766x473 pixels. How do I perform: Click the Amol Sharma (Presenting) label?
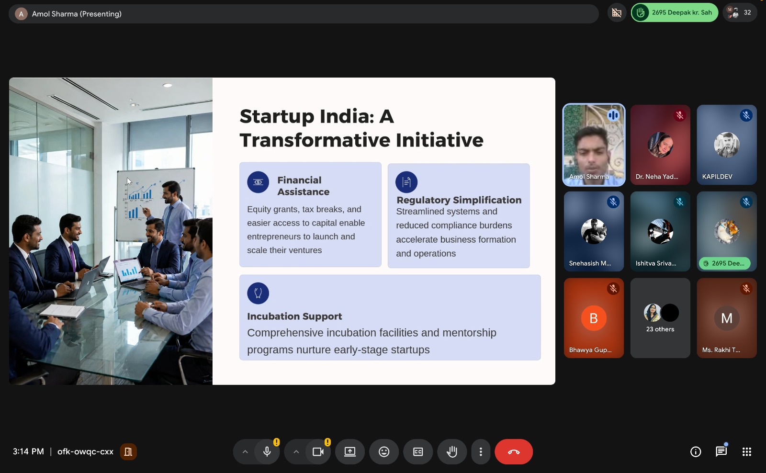(77, 14)
